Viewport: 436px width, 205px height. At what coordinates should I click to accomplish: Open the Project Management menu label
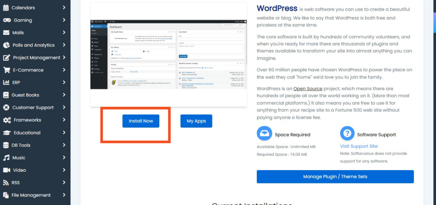click(37, 58)
